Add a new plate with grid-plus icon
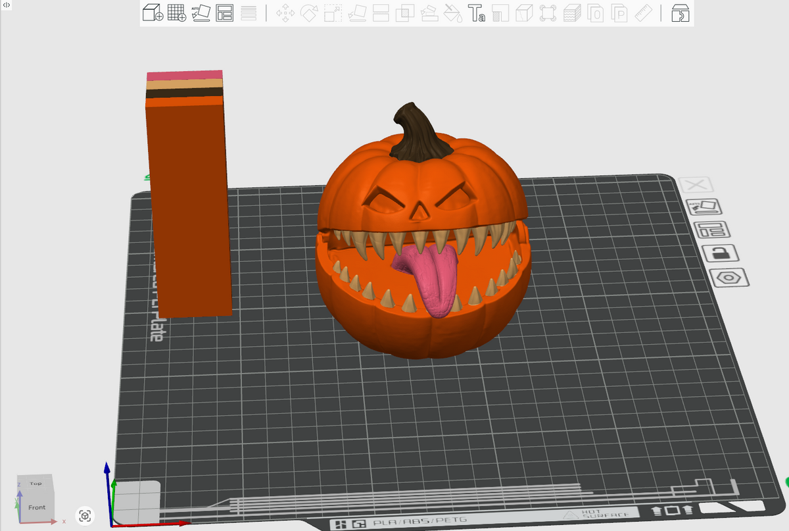The width and height of the screenshot is (789, 531). pyautogui.click(x=177, y=13)
